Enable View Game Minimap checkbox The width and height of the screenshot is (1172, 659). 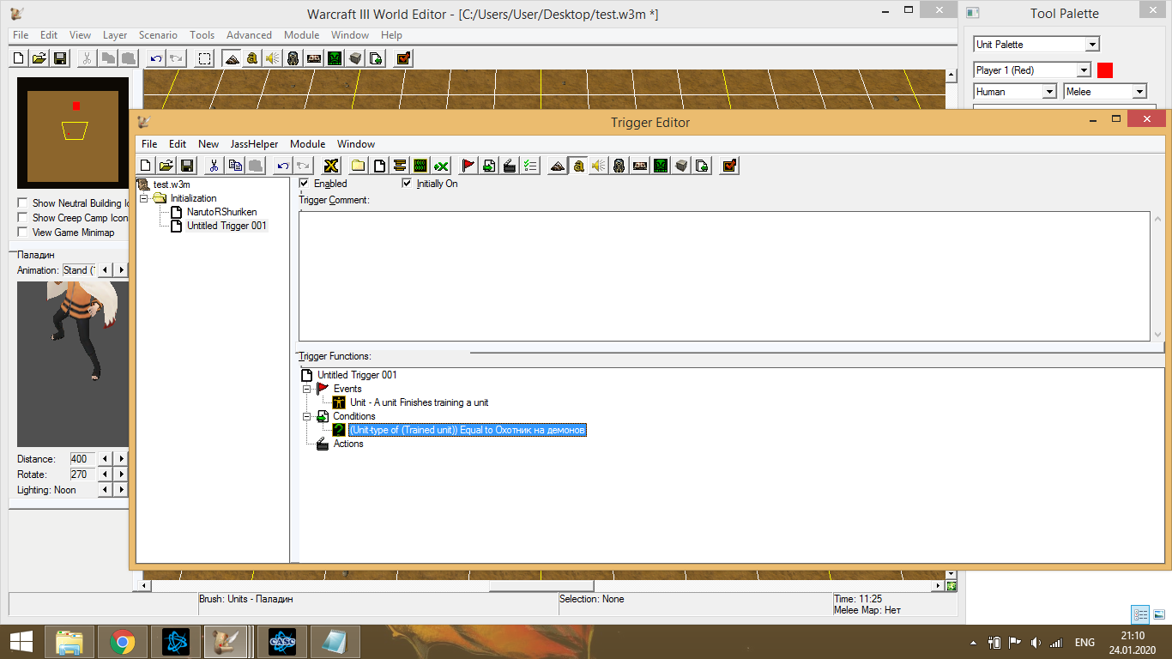[x=22, y=233]
